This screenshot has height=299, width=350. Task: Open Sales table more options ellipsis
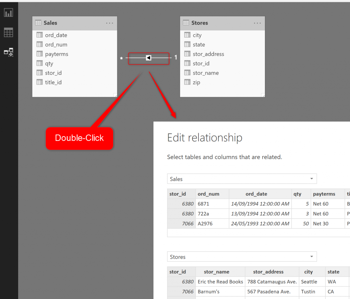click(109, 23)
